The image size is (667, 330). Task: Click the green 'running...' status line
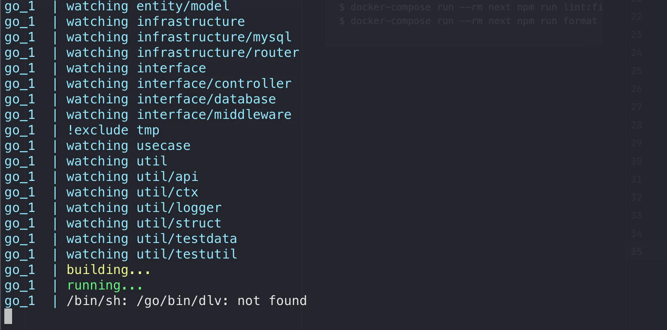[105, 285]
